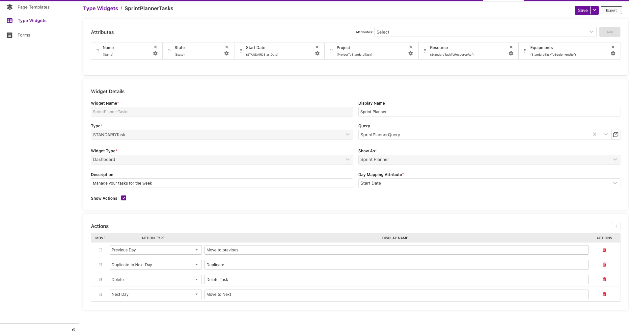Image resolution: width=629 pixels, height=333 pixels.
Task: Delete the Previous Day action row
Action: pyautogui.click(x=604, y=250)
